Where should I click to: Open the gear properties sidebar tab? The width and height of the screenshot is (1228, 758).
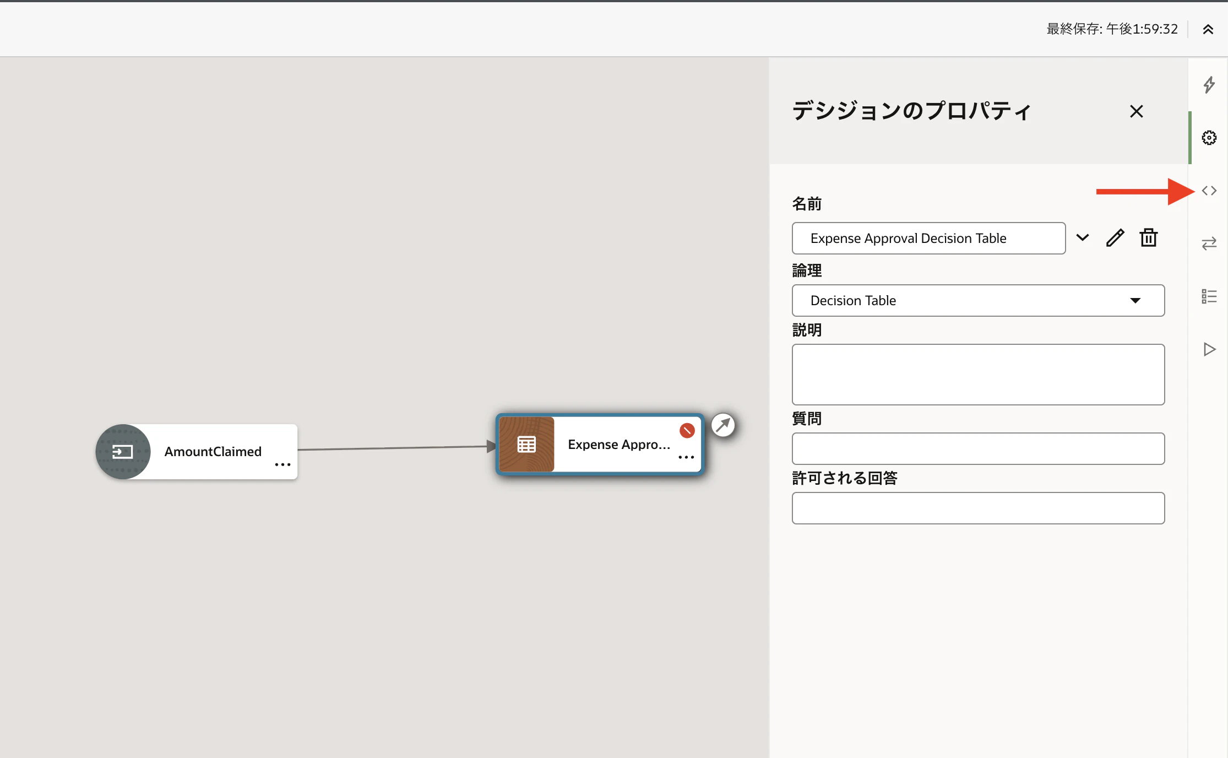click(x=1209, y=138)
